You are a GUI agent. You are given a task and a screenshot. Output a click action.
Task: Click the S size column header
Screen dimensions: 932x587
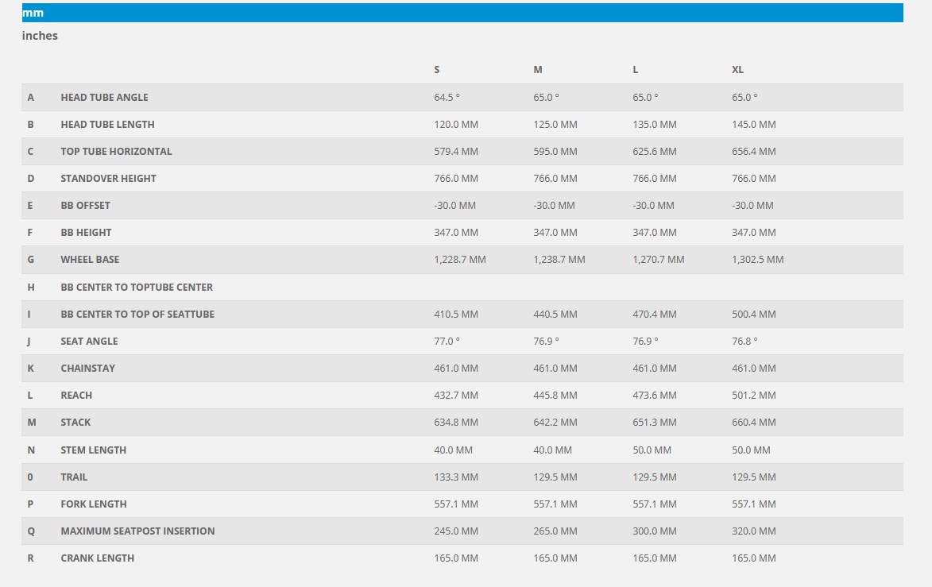point(437,70)
